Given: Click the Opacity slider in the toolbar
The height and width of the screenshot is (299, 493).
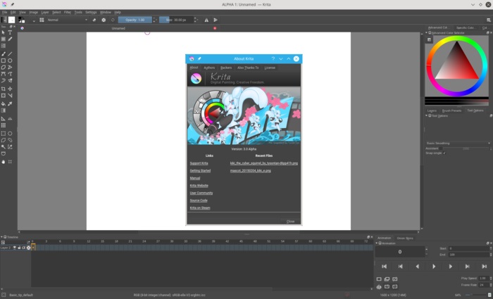Looking at the screenshot, I should pos(135,20).
